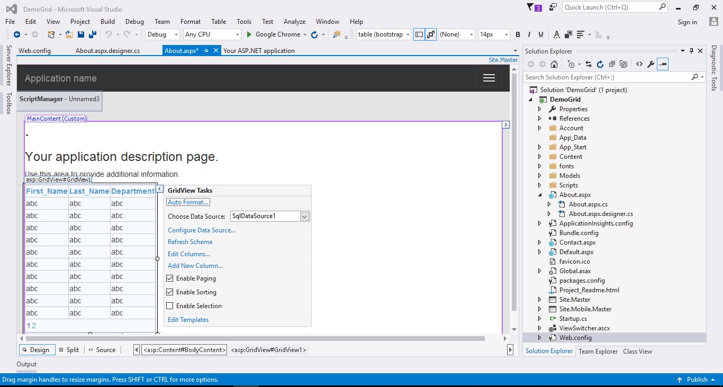The width and height of the screenshot is (723, 387).
Task: Click the text alignment toolbar icon
Action: 581,34
